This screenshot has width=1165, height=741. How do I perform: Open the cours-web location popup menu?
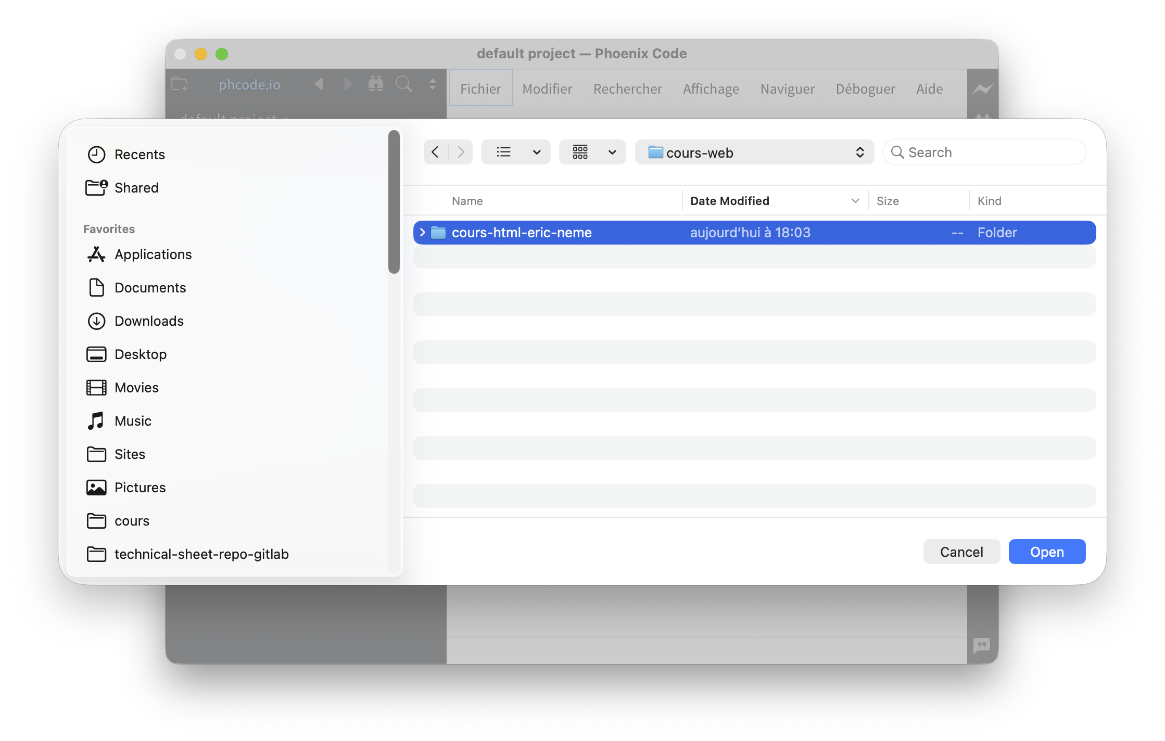(x=754, y=152)
